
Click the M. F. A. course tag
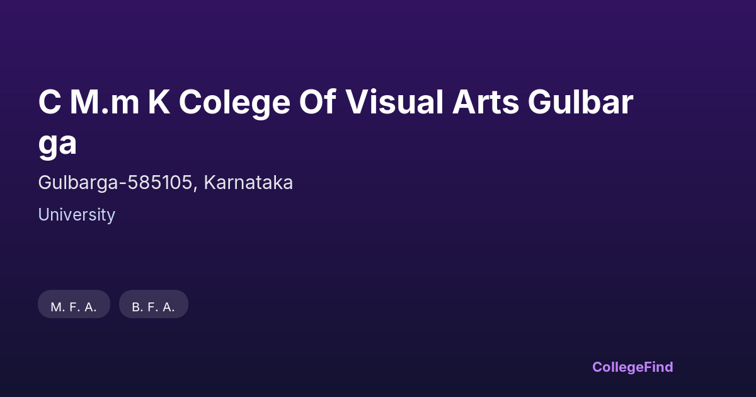click(74, 307)
